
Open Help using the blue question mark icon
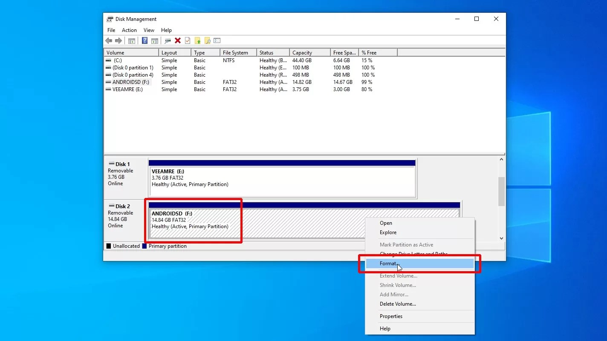click(x=145, y=40)
